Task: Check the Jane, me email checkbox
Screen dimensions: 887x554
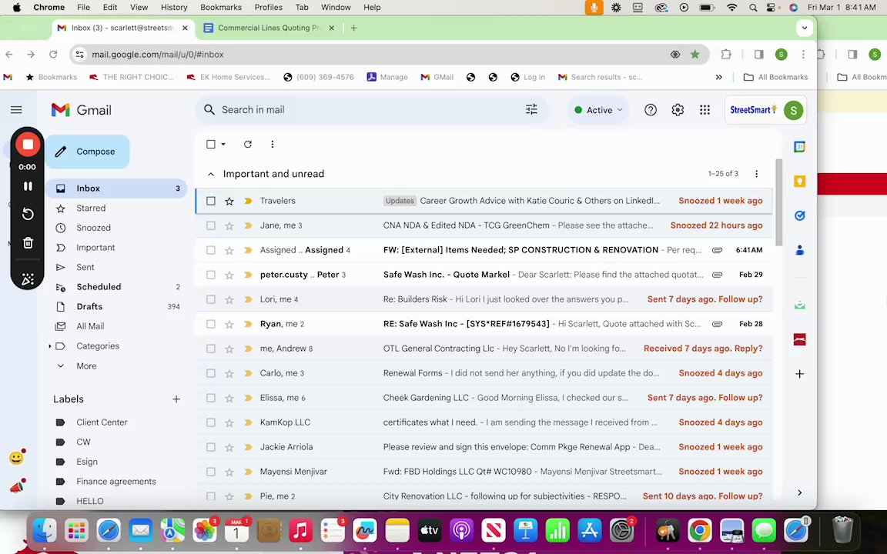Action: pyautogui.click(x=211, y=225)
